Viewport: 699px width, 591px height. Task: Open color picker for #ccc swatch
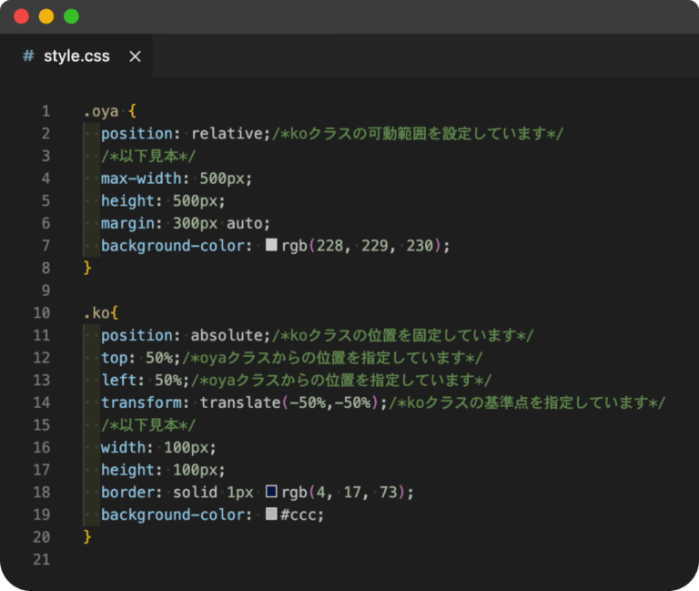(x=271, y=514)
